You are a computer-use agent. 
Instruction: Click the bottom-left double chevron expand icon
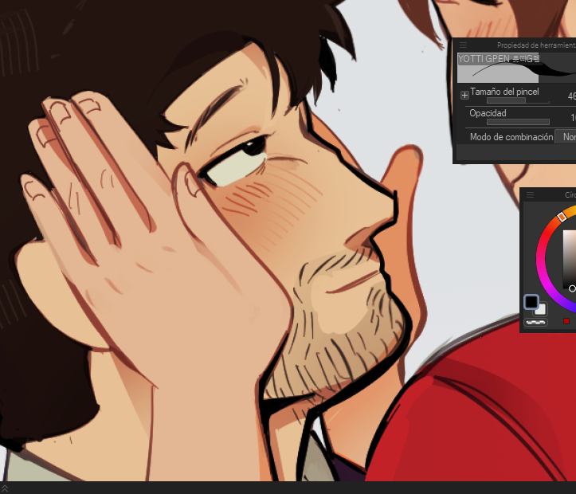[x=5, y=488]
